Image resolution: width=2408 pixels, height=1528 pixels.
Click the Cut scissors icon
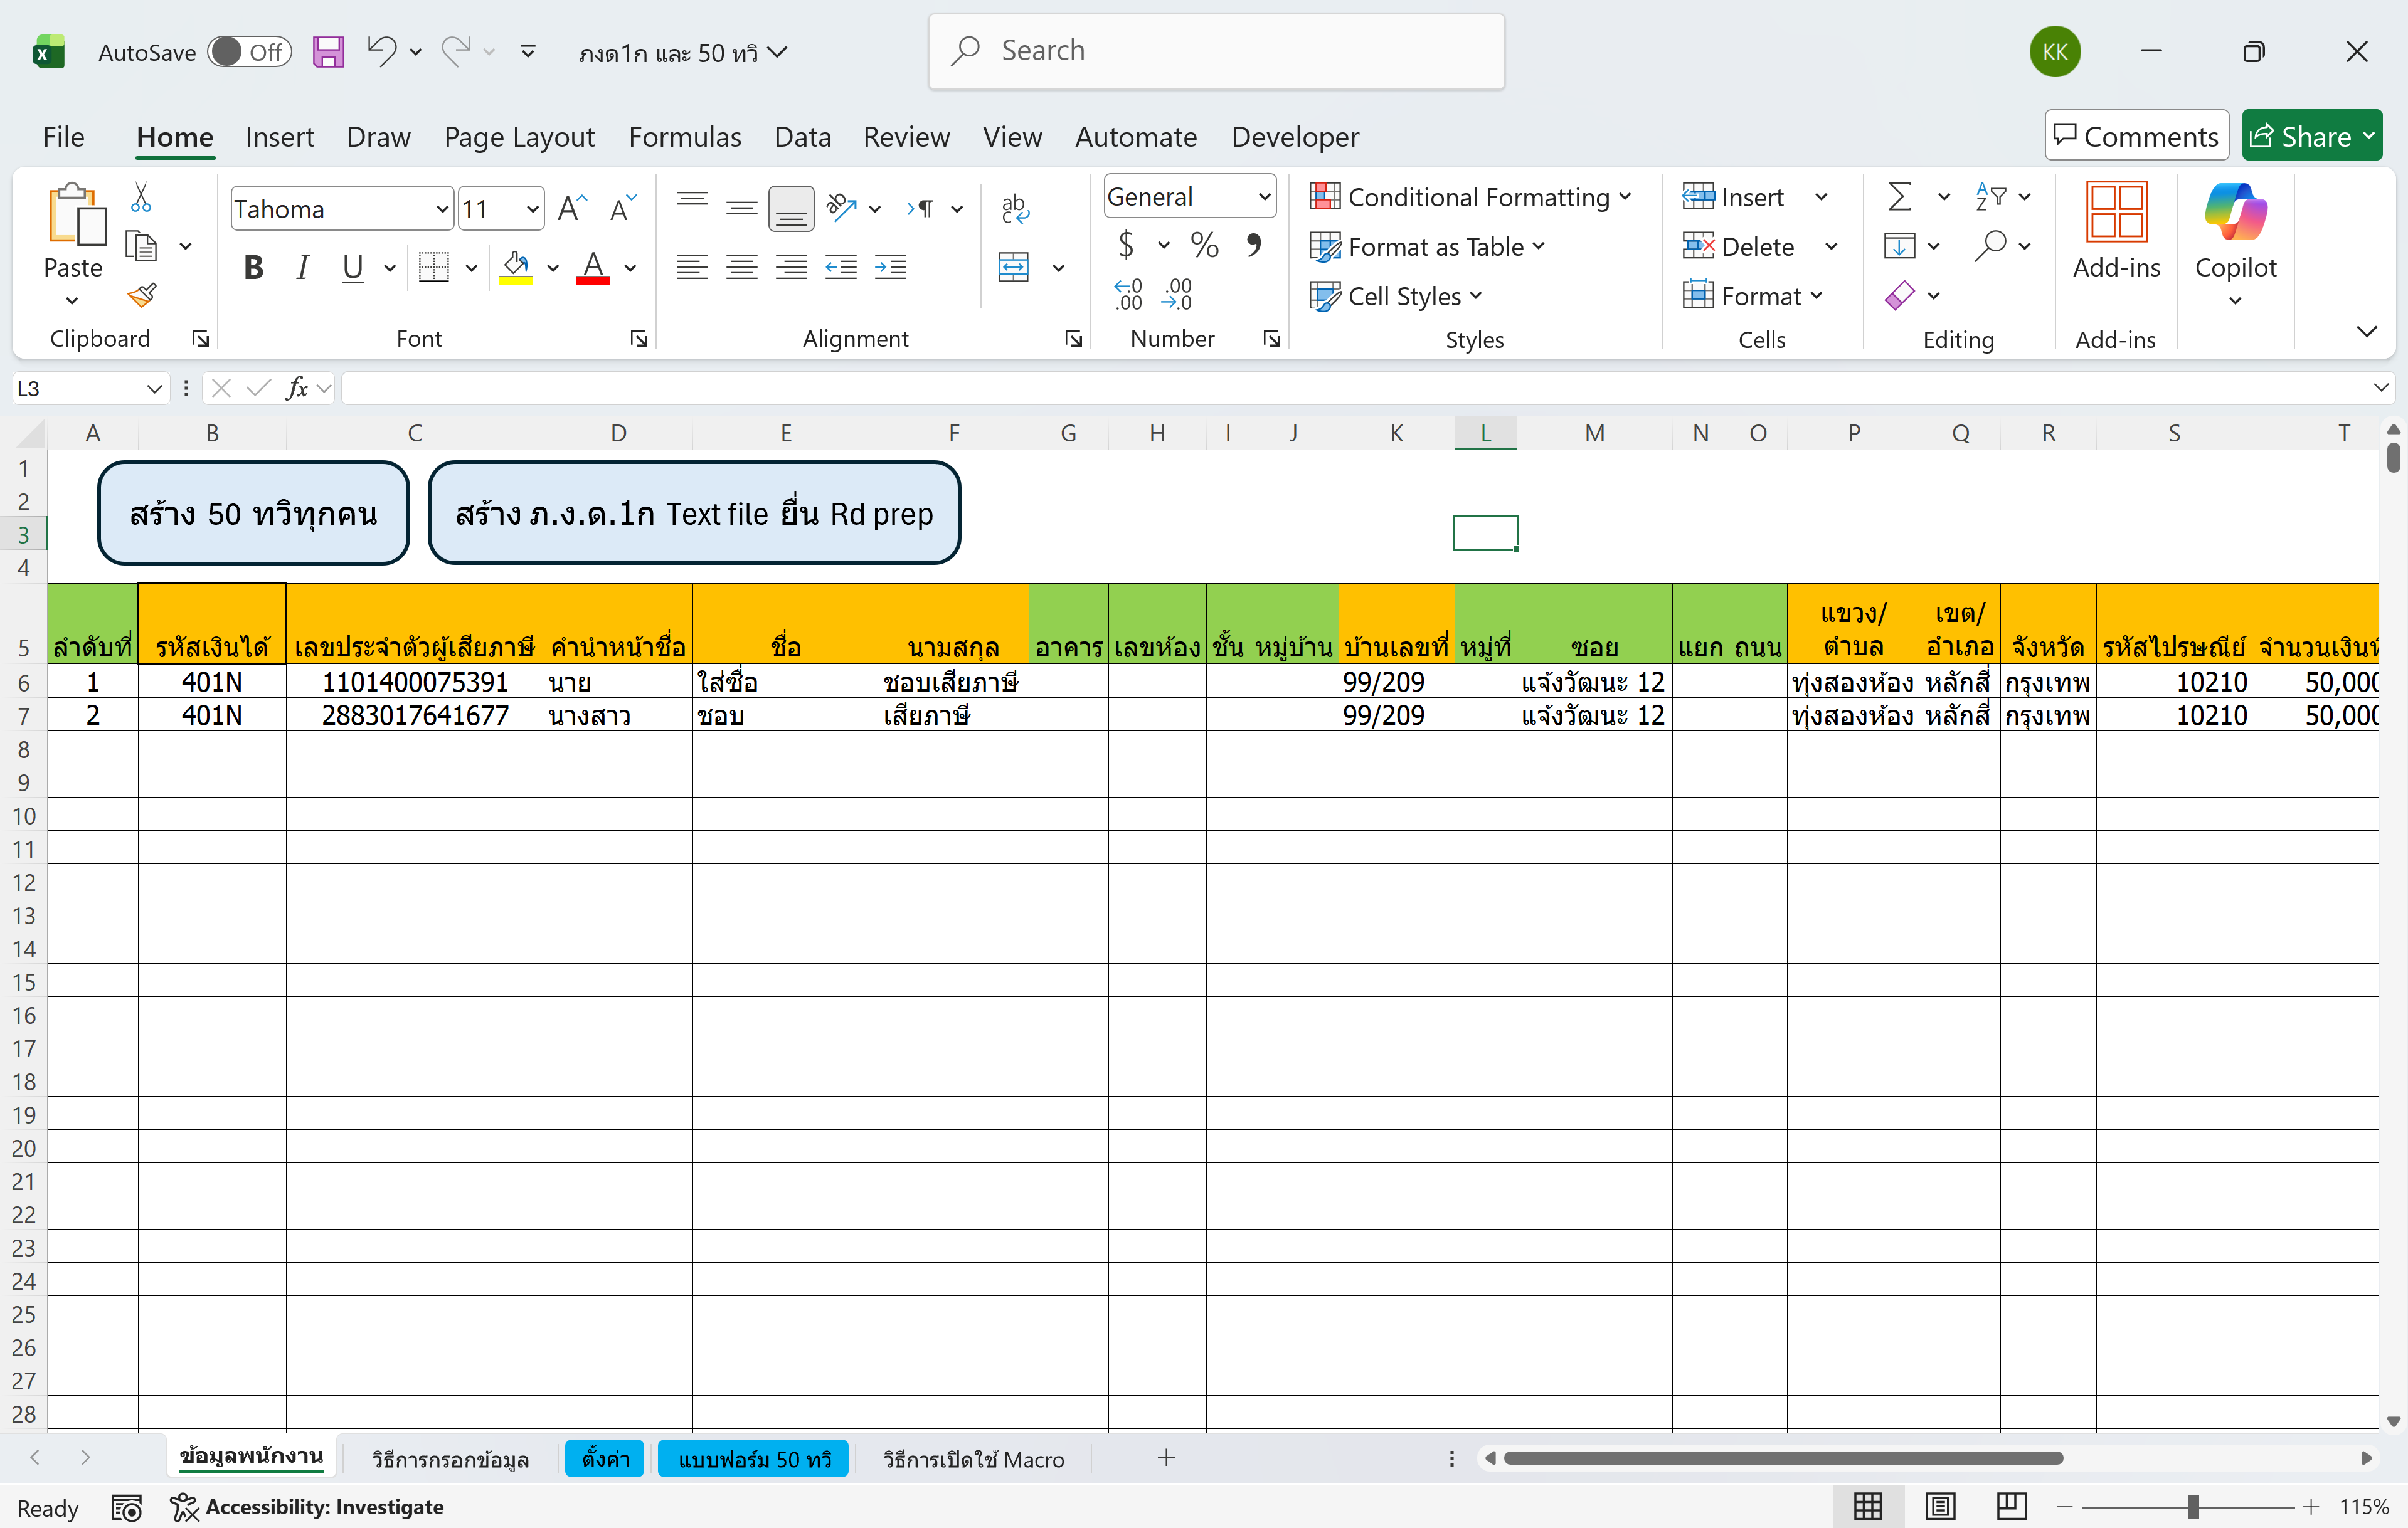(141, 198)
